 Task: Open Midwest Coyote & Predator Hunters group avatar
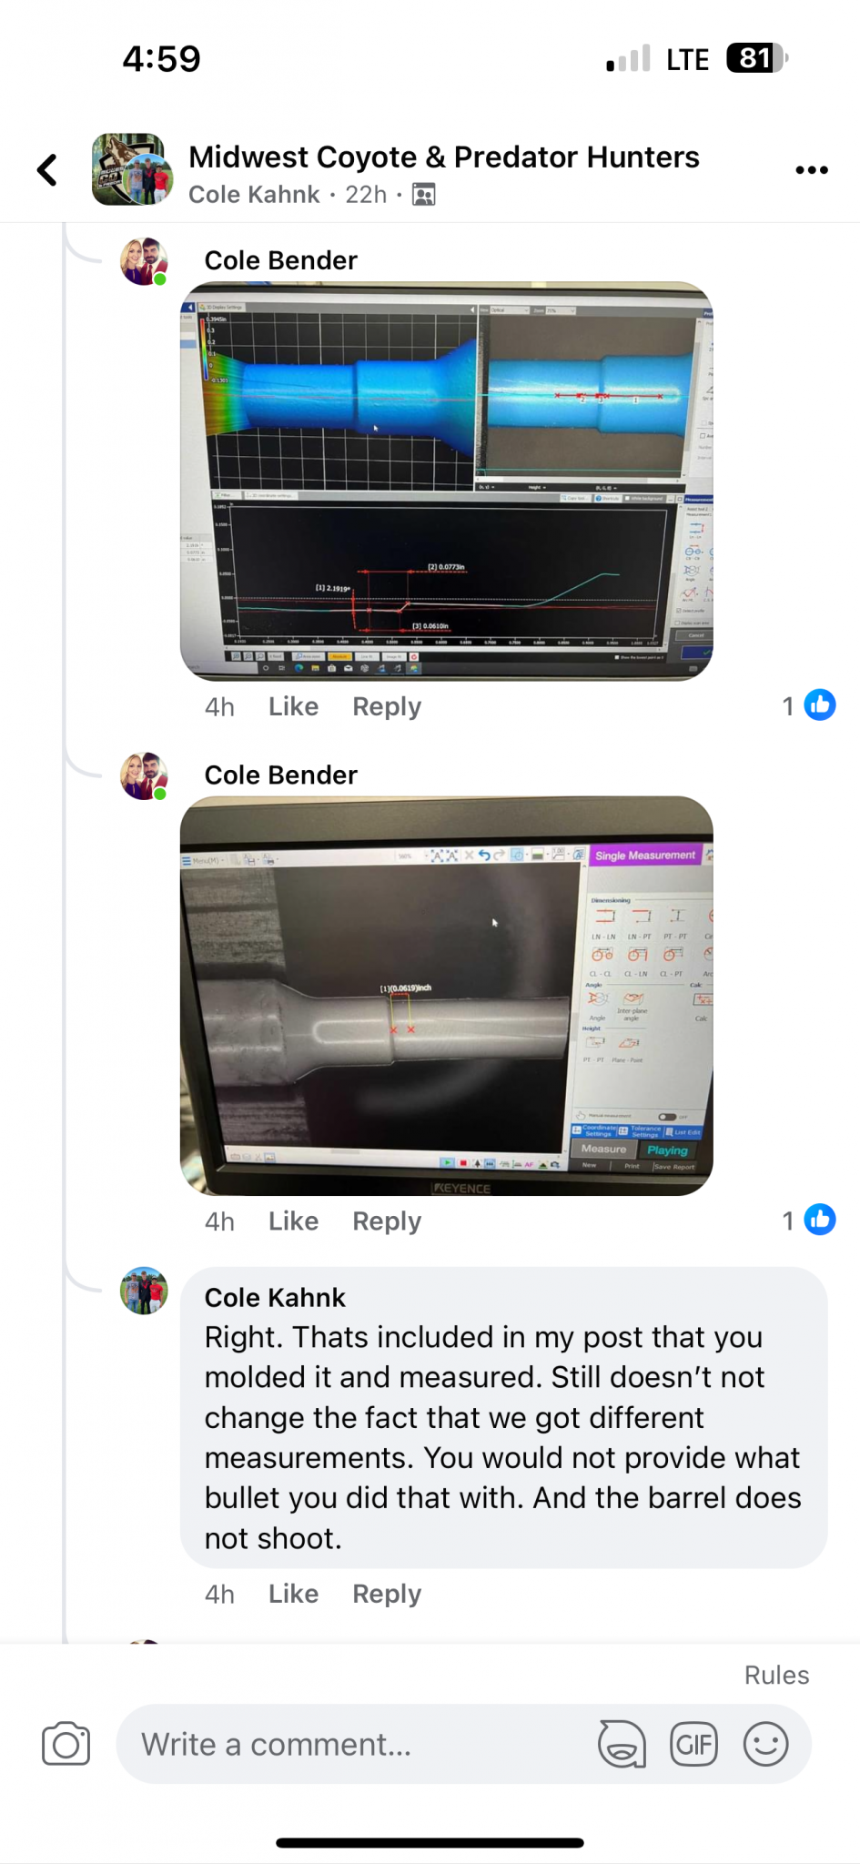tap(133, 170)
